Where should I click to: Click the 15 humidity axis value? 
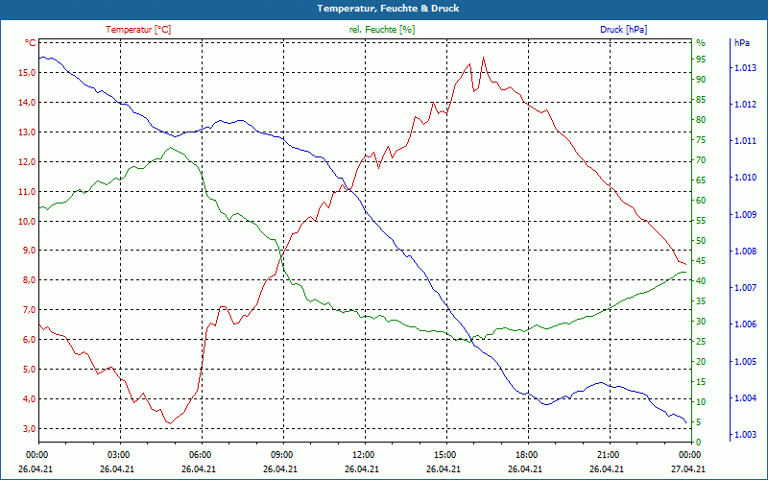pos(701,381)
